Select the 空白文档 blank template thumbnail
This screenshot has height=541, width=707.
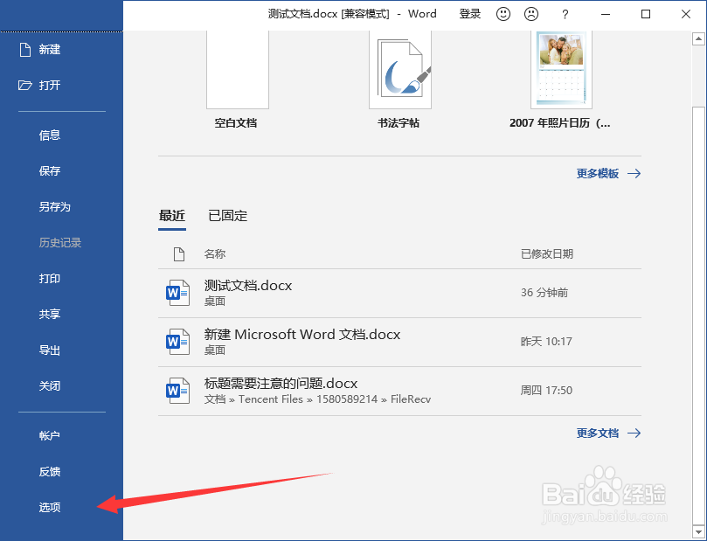pos(238,70)
